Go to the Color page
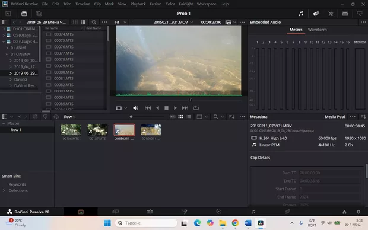The width and height of the screenshot is (368, 230). click(x=219, y=212)
